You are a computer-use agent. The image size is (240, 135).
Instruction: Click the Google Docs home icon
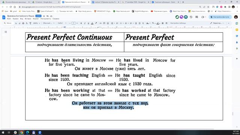coord(4,17)
